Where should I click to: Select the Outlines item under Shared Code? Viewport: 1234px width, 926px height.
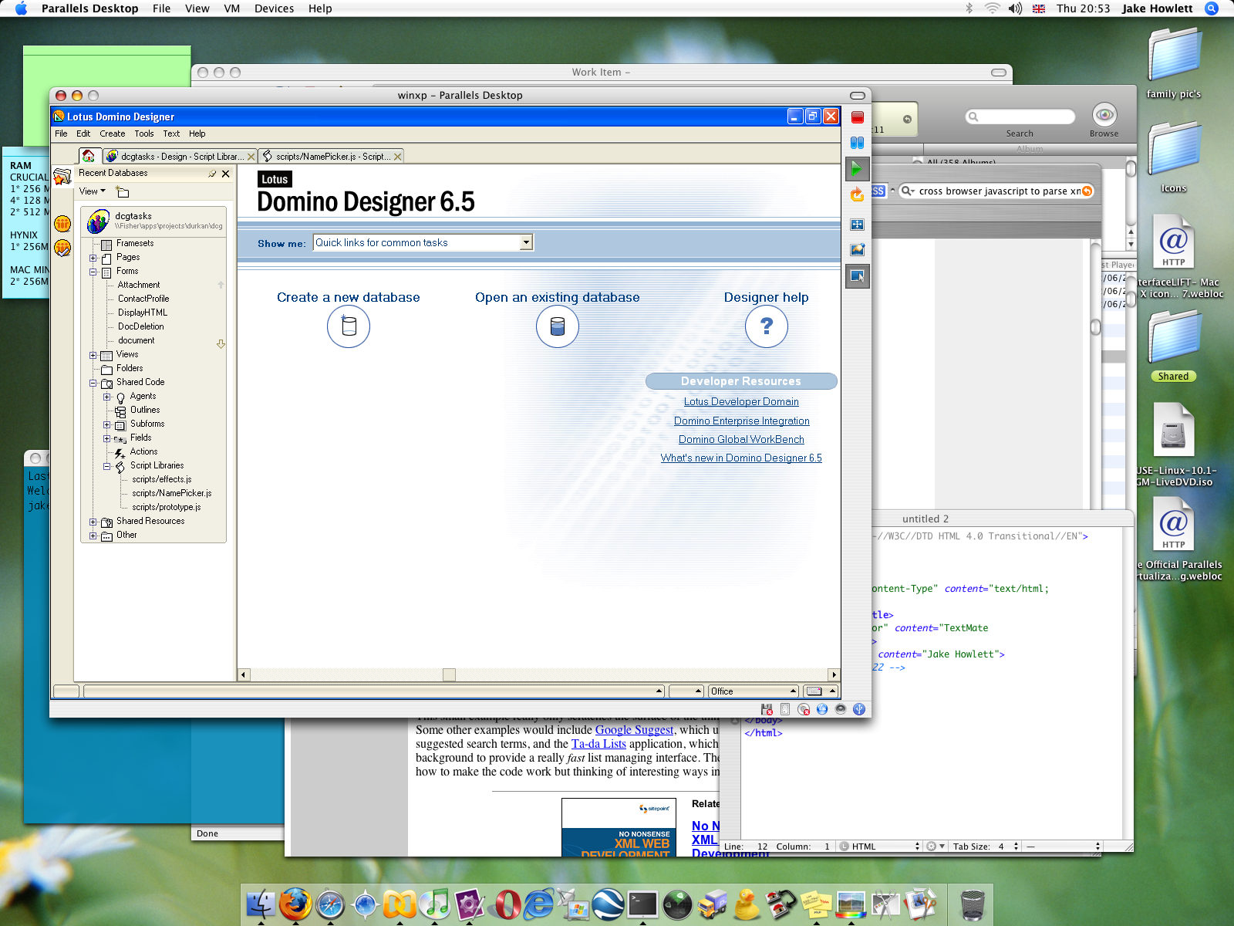coord(145,410)
